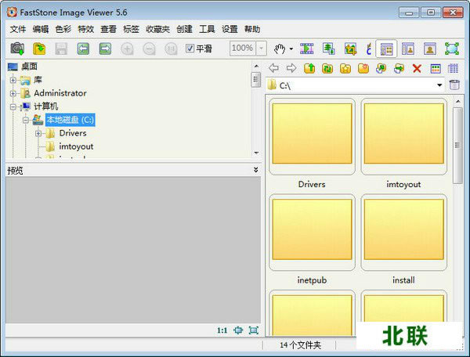The image size is (470, 357).
Task: Click fit-to-window icon in preview footer
Action: coord(238,330)
